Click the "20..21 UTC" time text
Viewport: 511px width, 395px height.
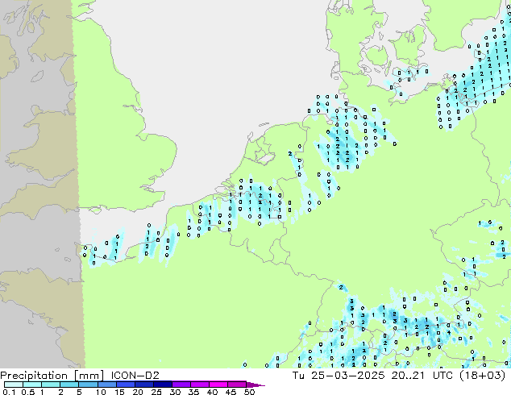pos(422,376)
